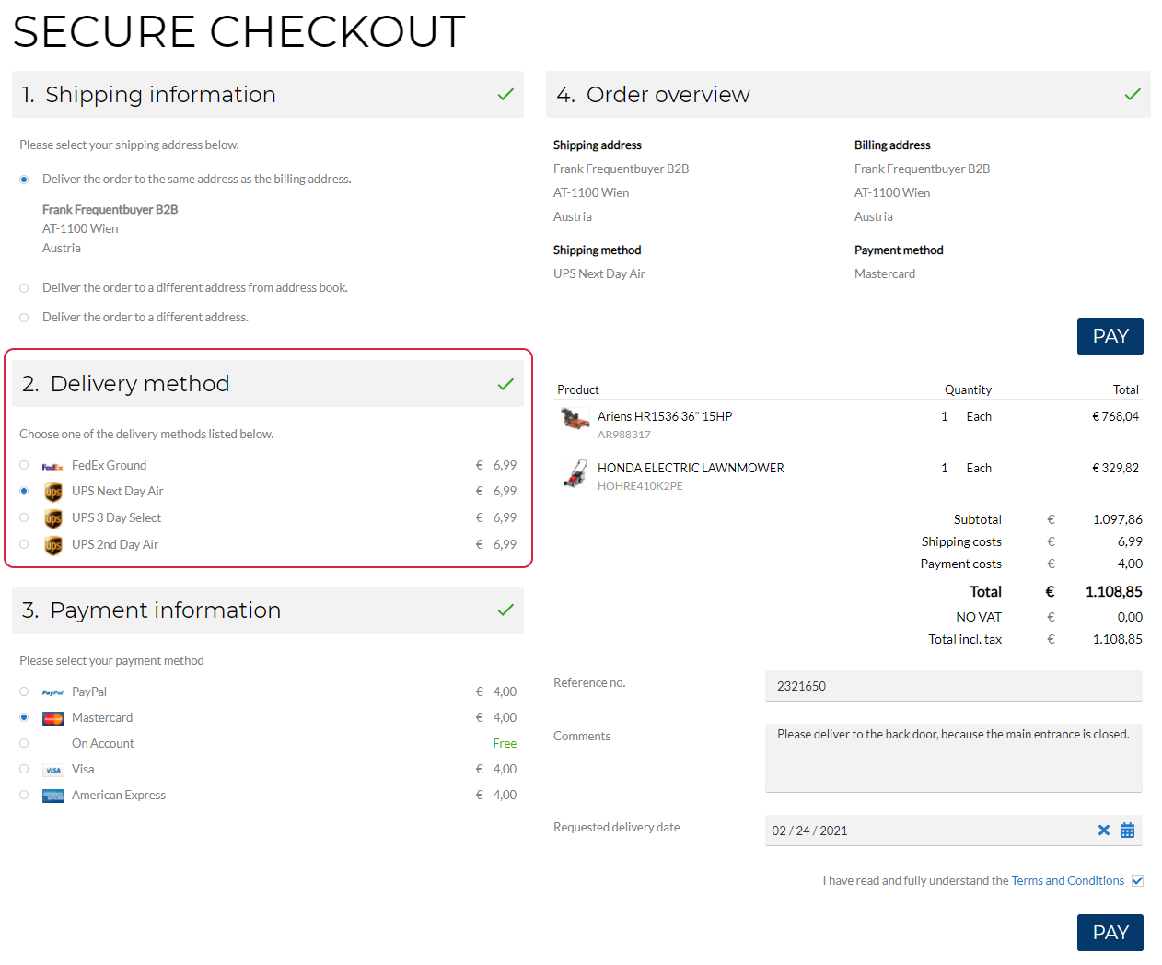
Task: Click the top PAY button
Action: pyautogui.click(x=1110, y=336)
